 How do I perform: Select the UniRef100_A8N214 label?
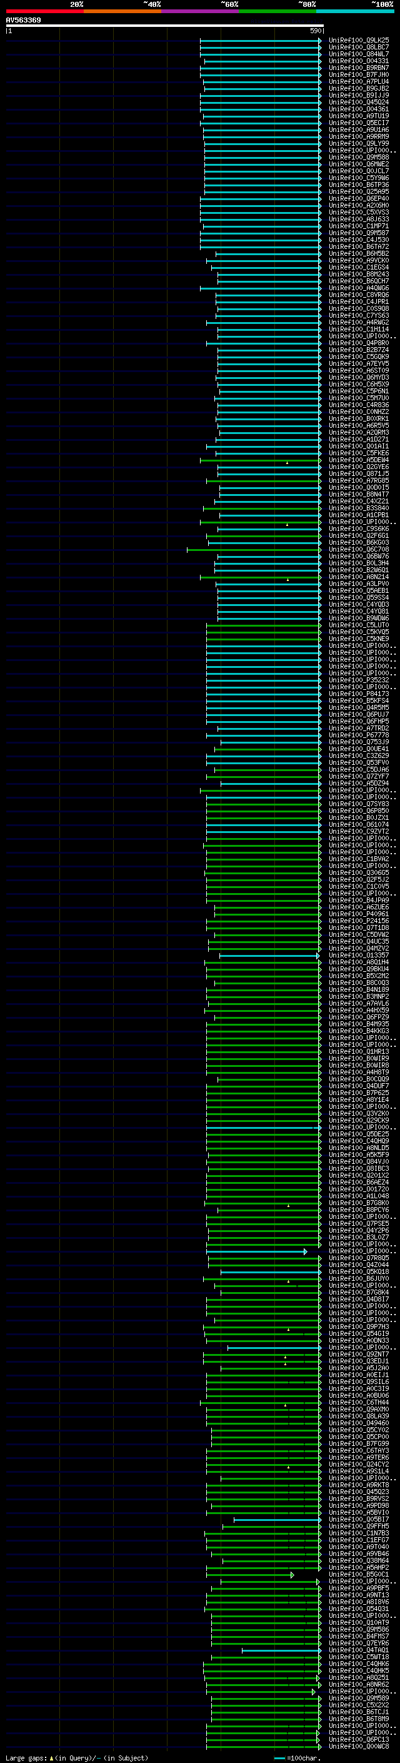(x=358, y=577)
